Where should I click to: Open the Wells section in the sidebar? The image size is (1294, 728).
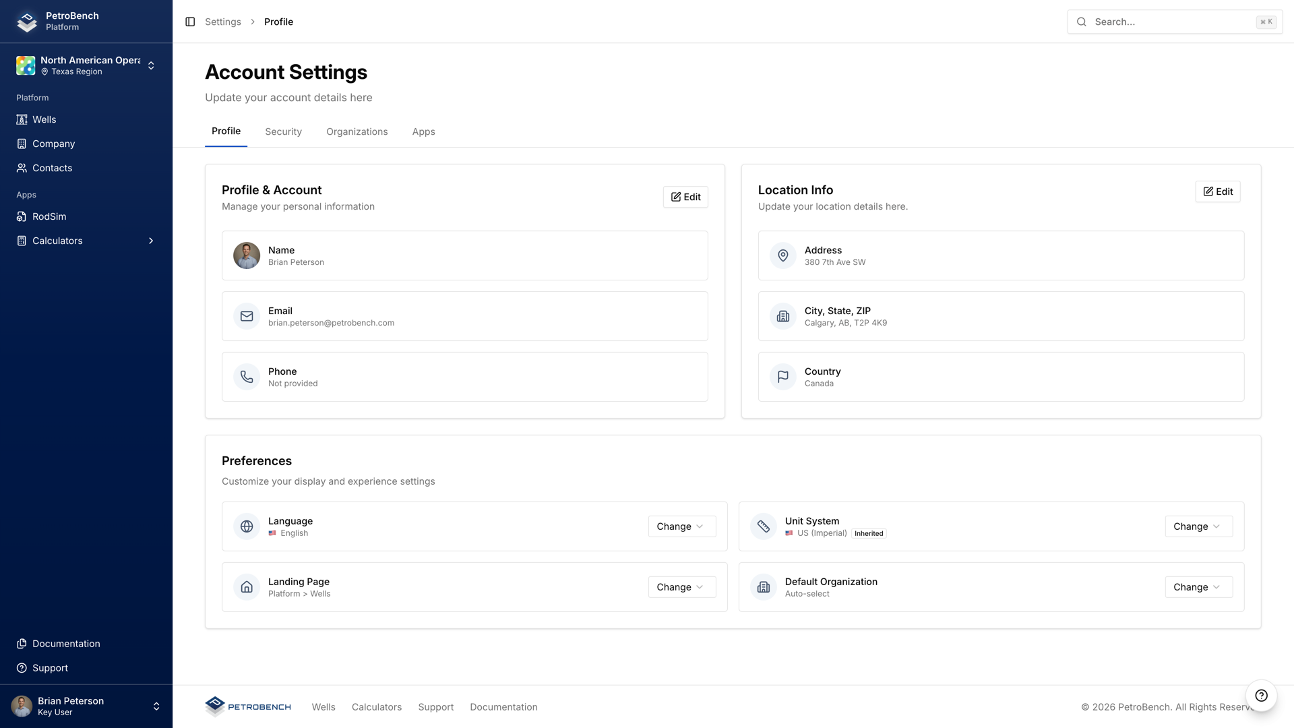tap(44, 119)
